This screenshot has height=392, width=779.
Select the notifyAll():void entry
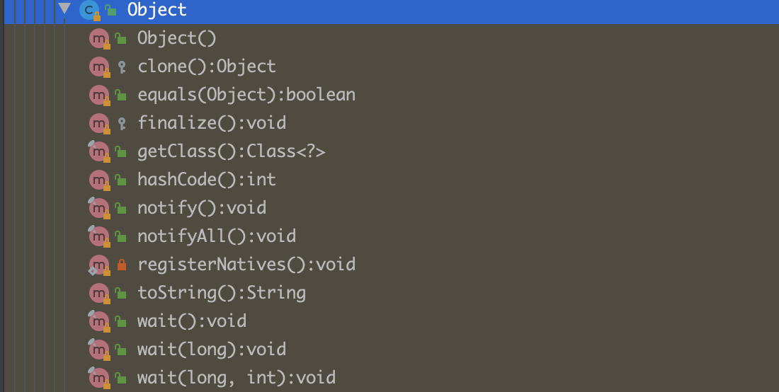(217, 236)
